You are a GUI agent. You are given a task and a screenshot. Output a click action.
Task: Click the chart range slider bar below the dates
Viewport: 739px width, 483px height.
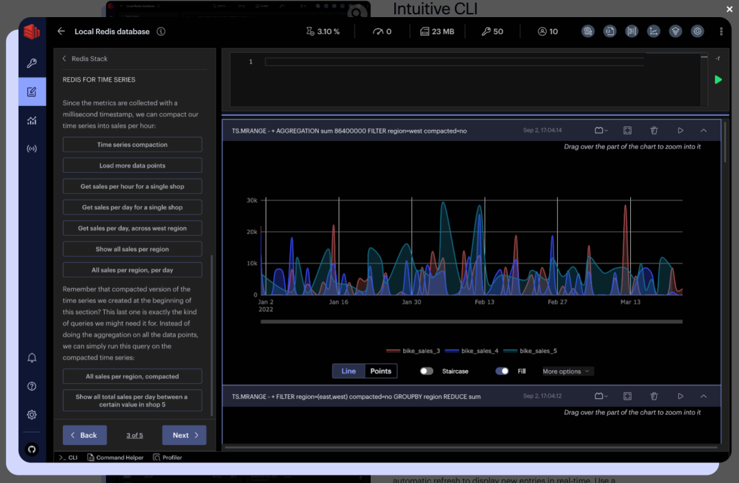pos(471,322)
